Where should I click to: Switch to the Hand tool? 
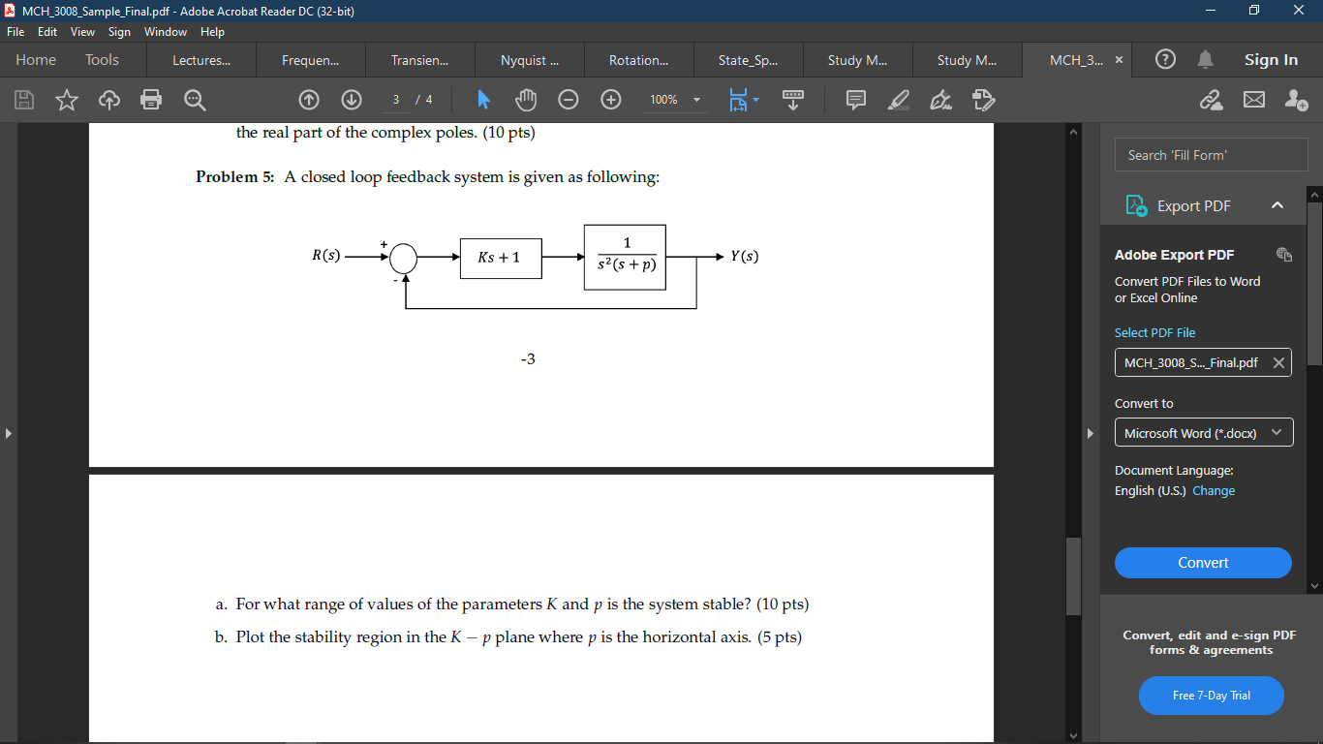click(x=524, y=100)
